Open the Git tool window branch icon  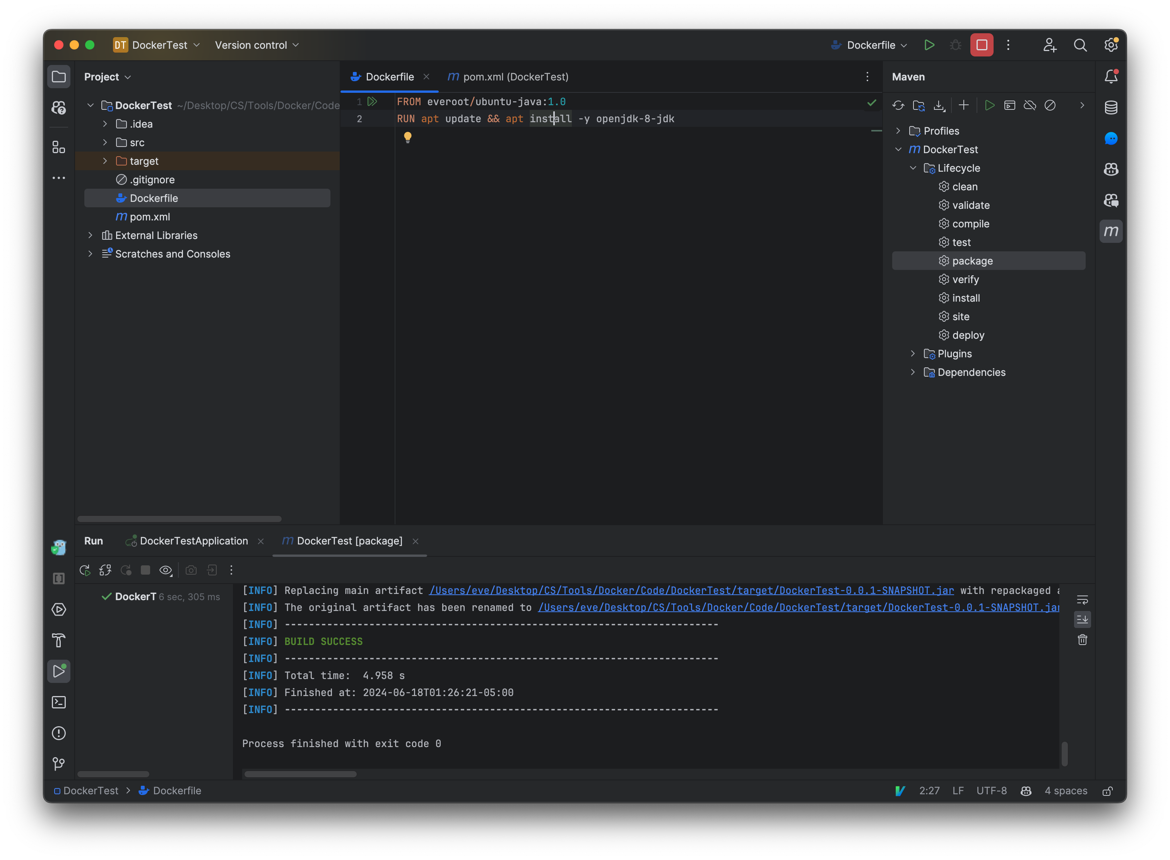[59, 764]
